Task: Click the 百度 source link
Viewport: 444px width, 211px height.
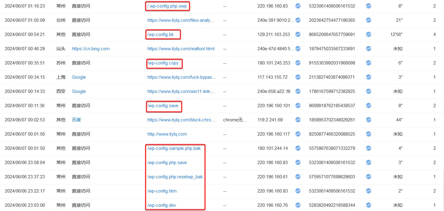Action: (76, 120)
